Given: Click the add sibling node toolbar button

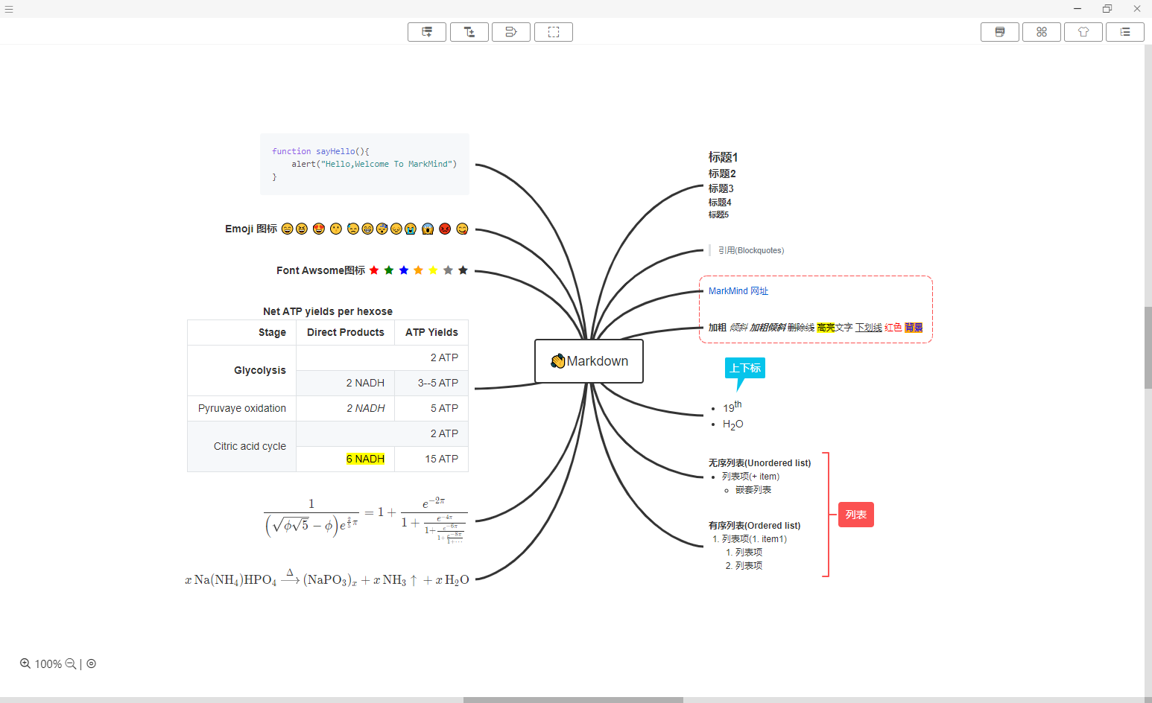Looking at the screenshot, I should [427, 32].
